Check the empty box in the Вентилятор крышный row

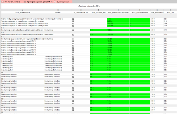73,39
